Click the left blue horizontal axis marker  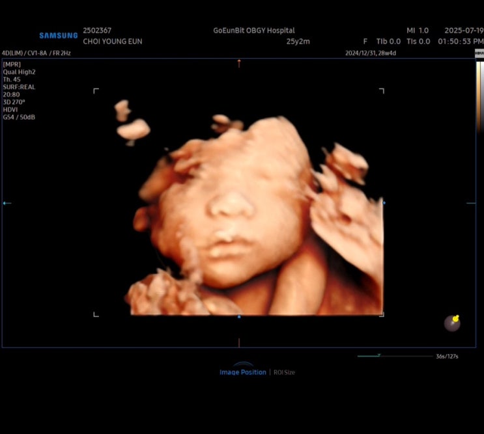pyautogui.click(x=7, y=203)
